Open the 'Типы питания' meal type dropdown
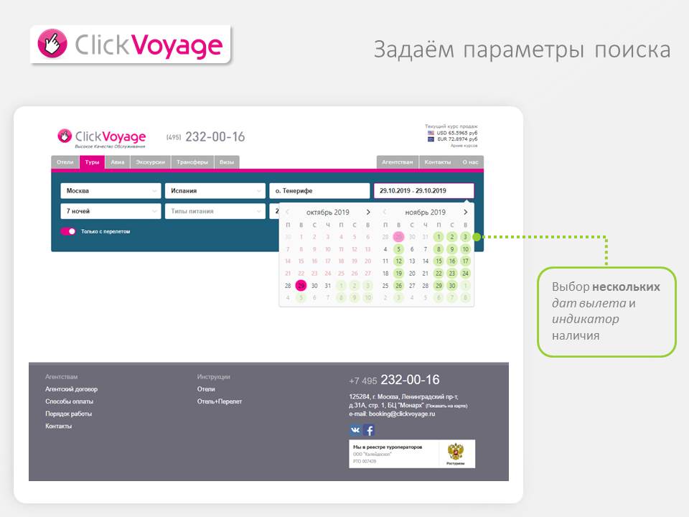689x517 pixels. pos(215,211)
